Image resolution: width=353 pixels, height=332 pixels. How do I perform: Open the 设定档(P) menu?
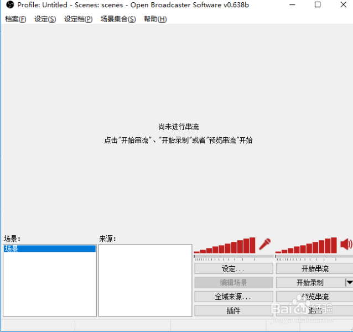tap(78, 19)
